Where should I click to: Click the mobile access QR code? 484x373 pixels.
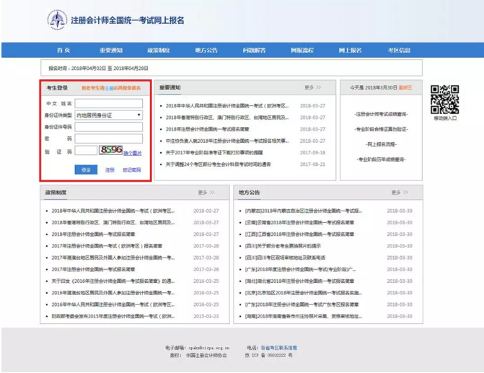click(x=444, y=98)
